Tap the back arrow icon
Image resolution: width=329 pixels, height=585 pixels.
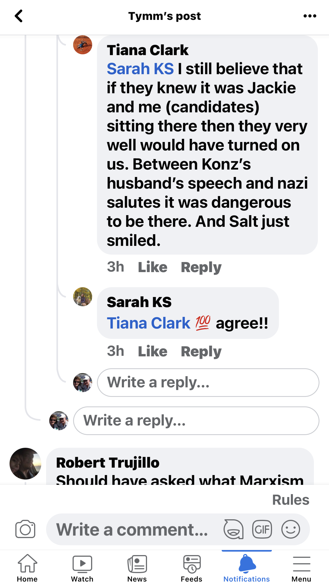[19, 16]
